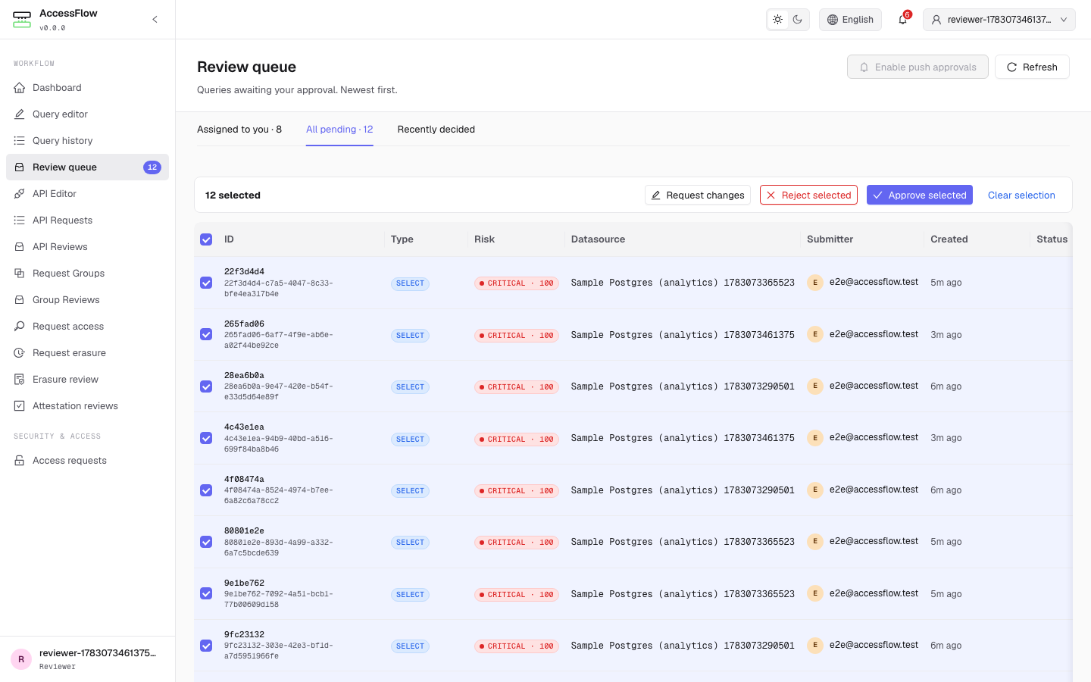Image resolution: width=1091 pixels, height=682 pixels.
Task: Click Request changes button
Action: [698, 195]
